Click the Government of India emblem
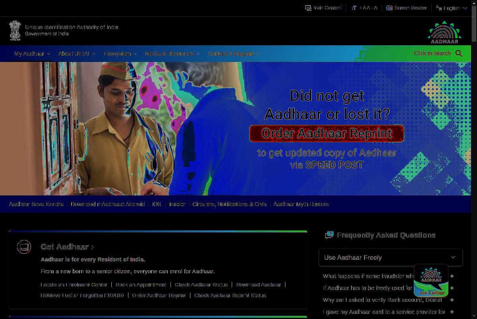Screen dimensions: 477x319 click(x=15, y=31)
